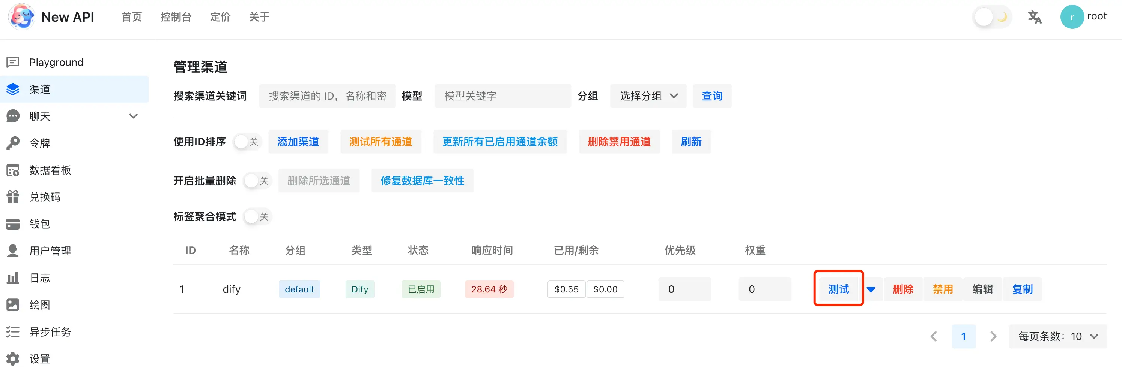The height and width of the screenshot is (376, 1122).
Task: Click the 数据看板 dashboard icon
Action: [x=13, y=170]
